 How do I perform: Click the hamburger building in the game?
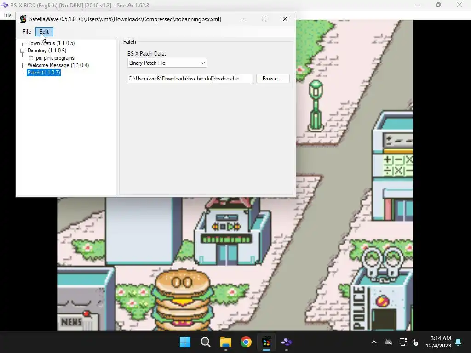[x=182, y=300]
